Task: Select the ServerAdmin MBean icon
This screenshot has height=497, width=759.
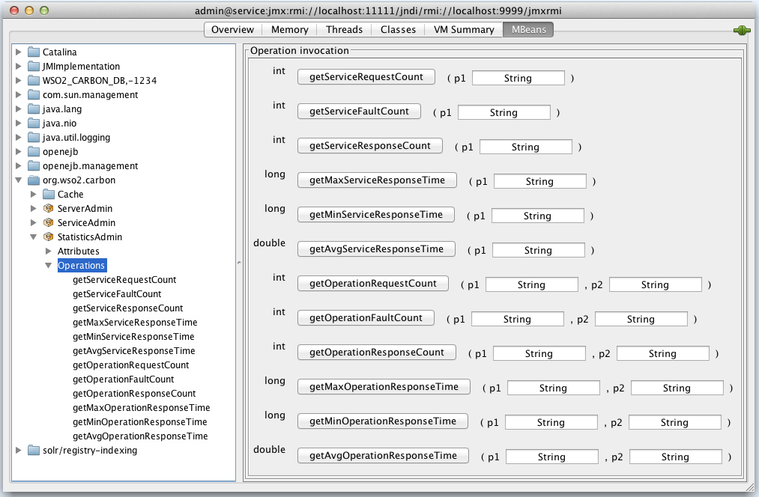Action: coord(49,209)
